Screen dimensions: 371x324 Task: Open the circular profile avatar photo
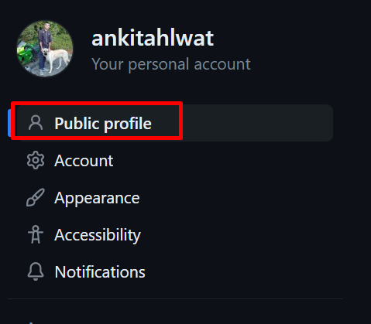[x=45, y=49]
